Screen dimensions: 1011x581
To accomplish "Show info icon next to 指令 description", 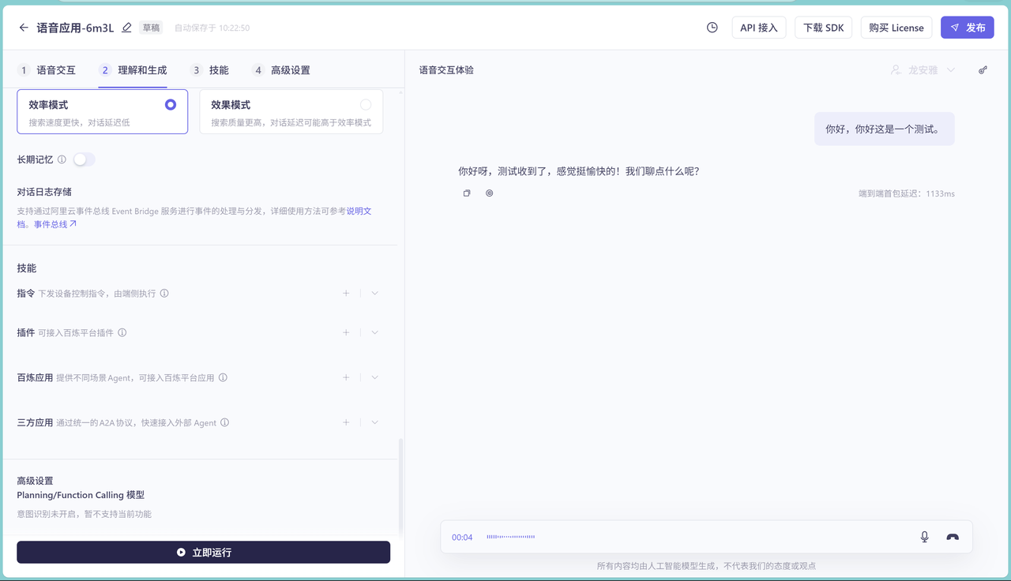I will click(164, 294).
